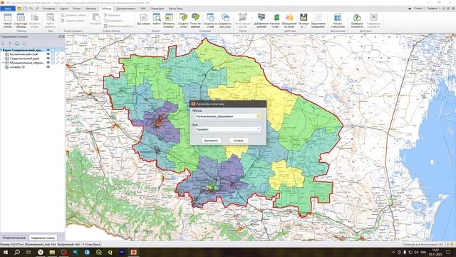Screen dimensions: 456x257
Task: Open File Explorer from the taskbar
Action: click(52, 252)
